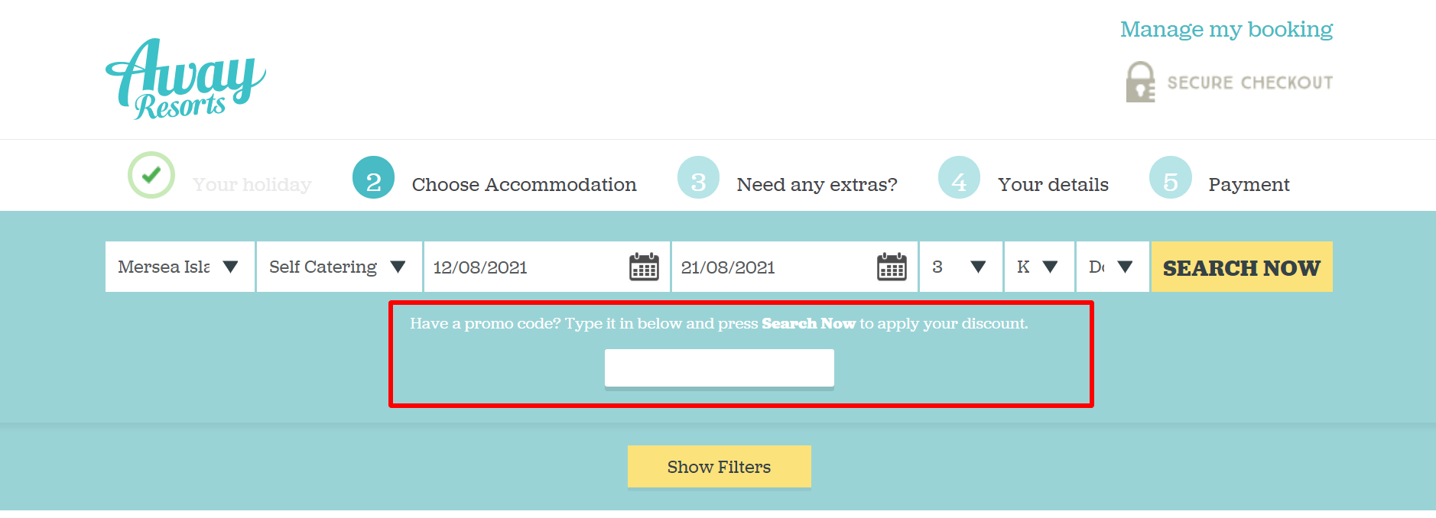Open the dropdown labeled K
The image size is (1436, 518).
pyautogui.click(x=1039, y=267)
